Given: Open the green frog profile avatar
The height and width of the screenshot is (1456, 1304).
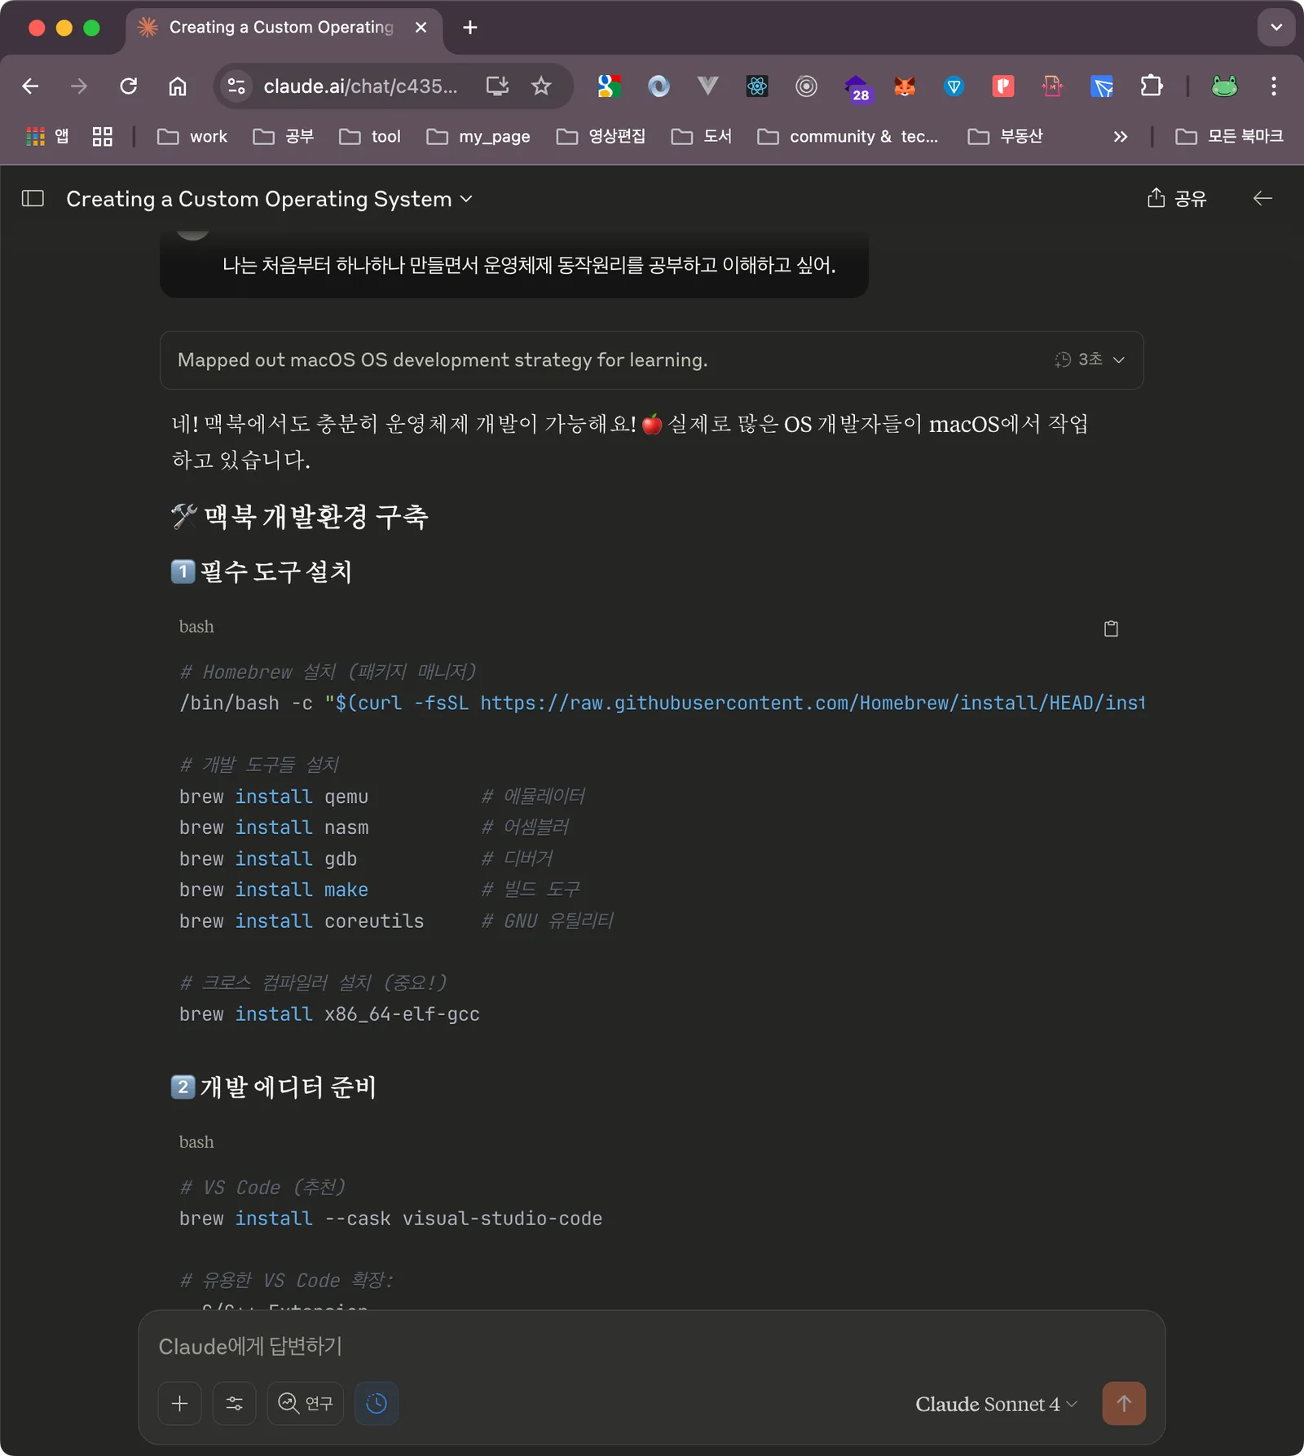Looking at the screenshot, I should (1224, 86).
